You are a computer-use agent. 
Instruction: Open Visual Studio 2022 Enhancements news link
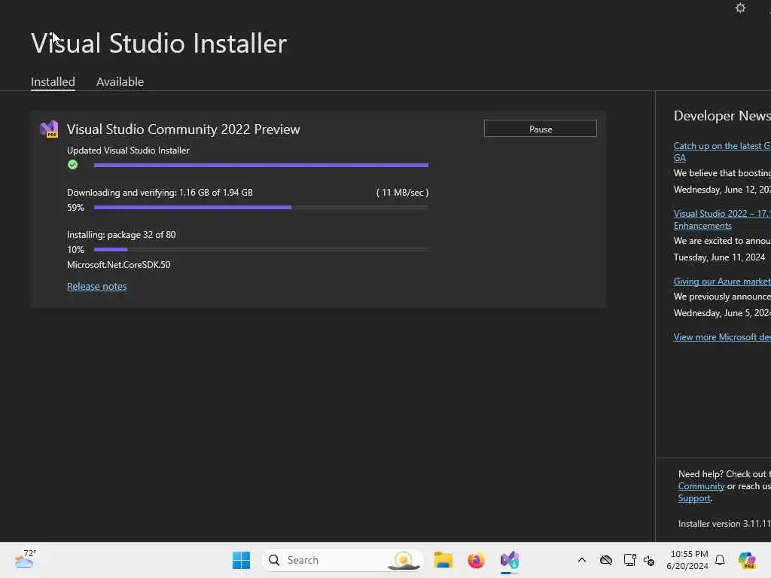point(722,220)
